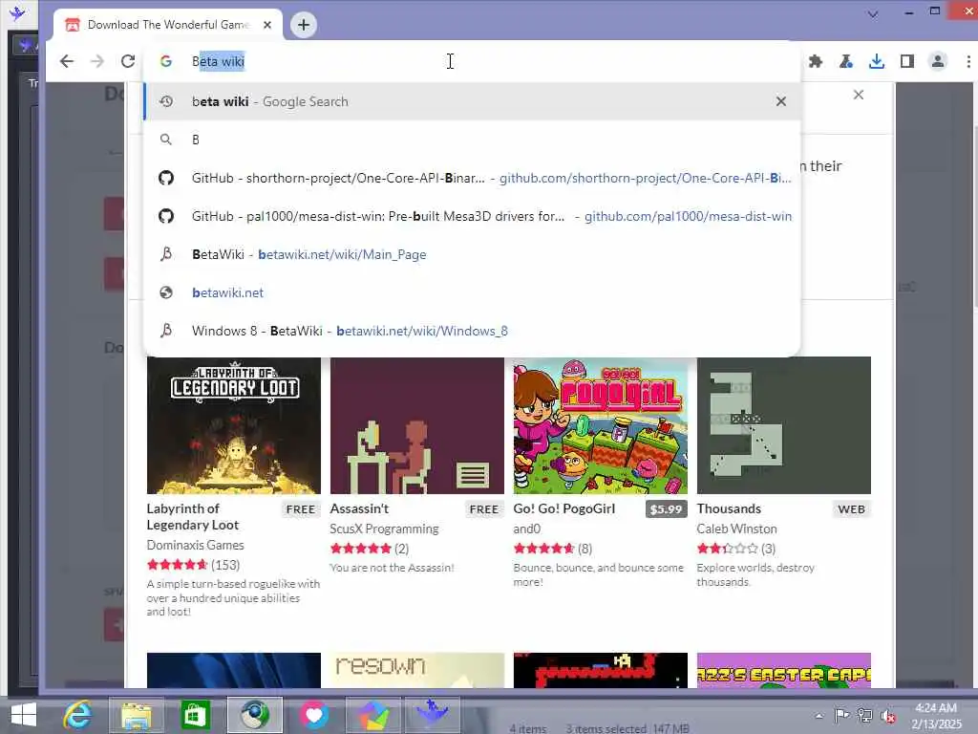The height and width of the screenshot is (734, 978).
Task: Open the colorful pentagon taskbar app
Action: coord(373,715)
